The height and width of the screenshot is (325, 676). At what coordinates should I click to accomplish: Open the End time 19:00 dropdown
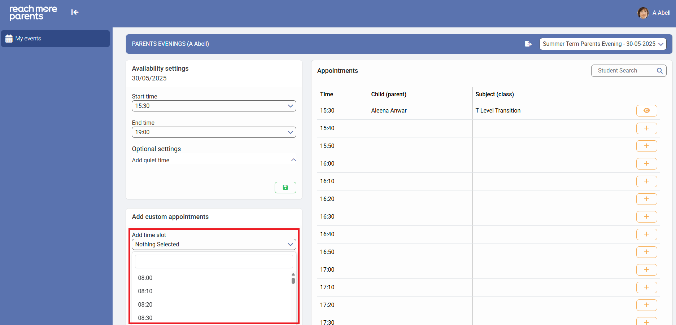tap(214, 132)
